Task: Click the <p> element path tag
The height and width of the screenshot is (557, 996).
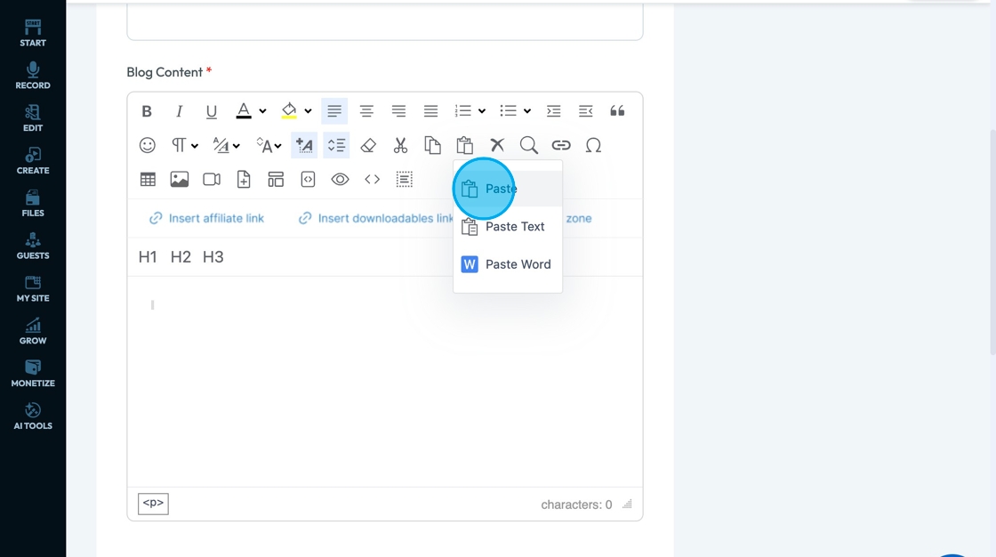Action: pos(153,504)
